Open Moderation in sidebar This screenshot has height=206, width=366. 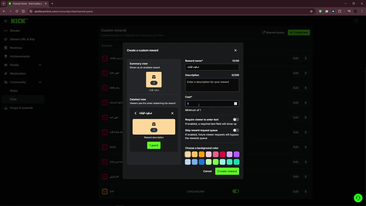coord(18,74)
